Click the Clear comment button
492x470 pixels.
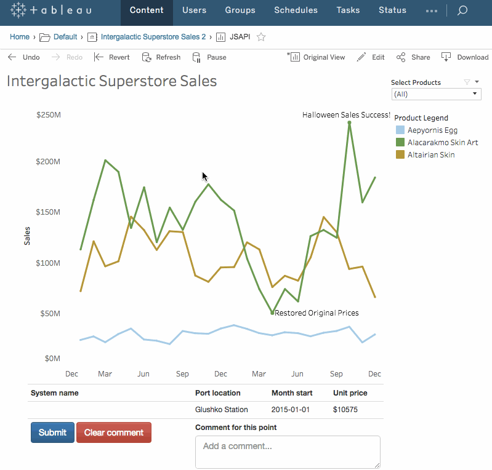point(113,432)
